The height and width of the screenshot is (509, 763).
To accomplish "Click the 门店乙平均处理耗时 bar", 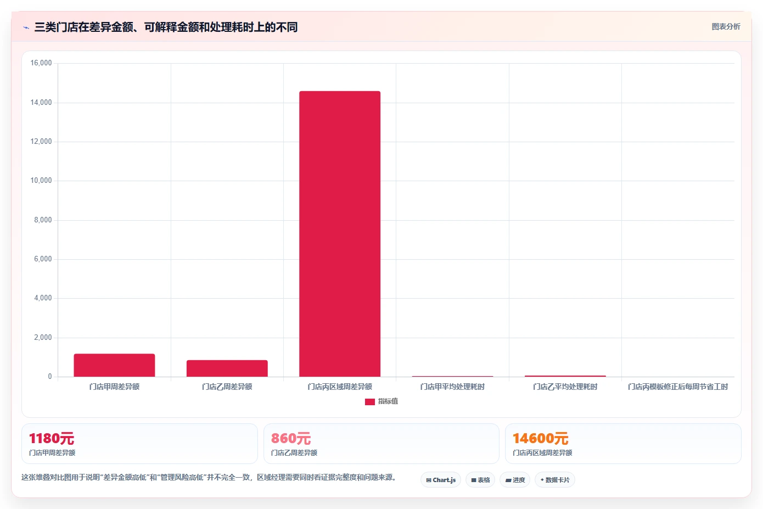I will (x=565, y=376).
